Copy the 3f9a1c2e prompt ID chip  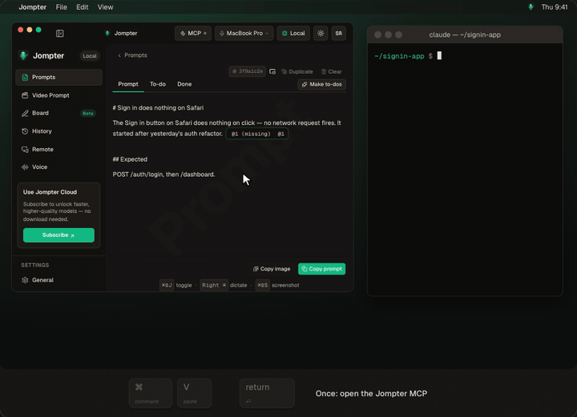(248, 71)
